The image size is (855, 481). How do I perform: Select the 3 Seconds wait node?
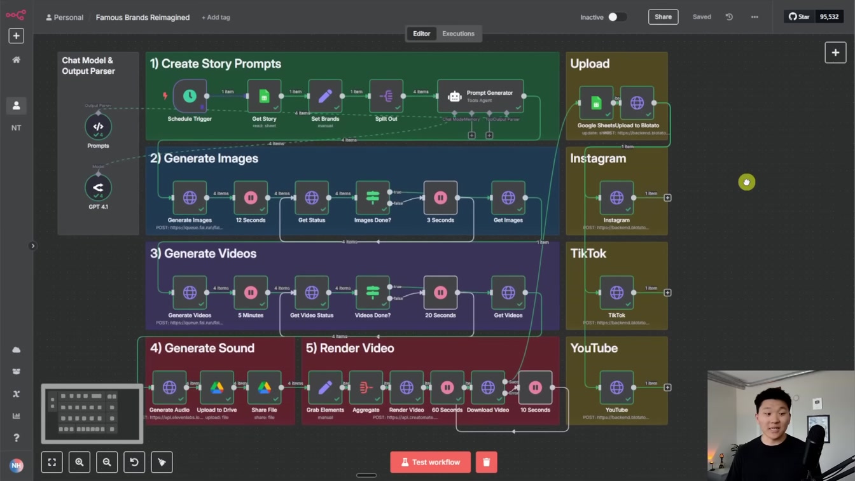tap(440, 198)
